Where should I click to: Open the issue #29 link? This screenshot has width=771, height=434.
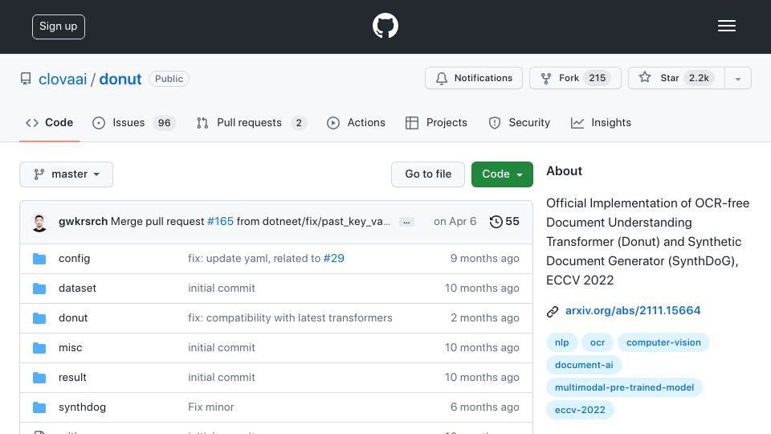(334, 258)
